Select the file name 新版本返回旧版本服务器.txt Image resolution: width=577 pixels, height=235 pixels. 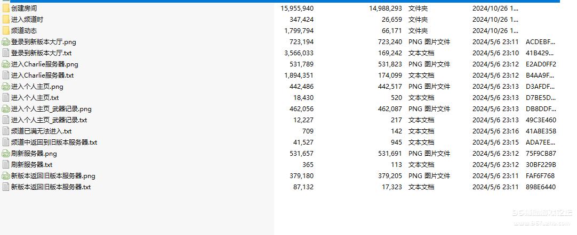[x=51, y=187]
